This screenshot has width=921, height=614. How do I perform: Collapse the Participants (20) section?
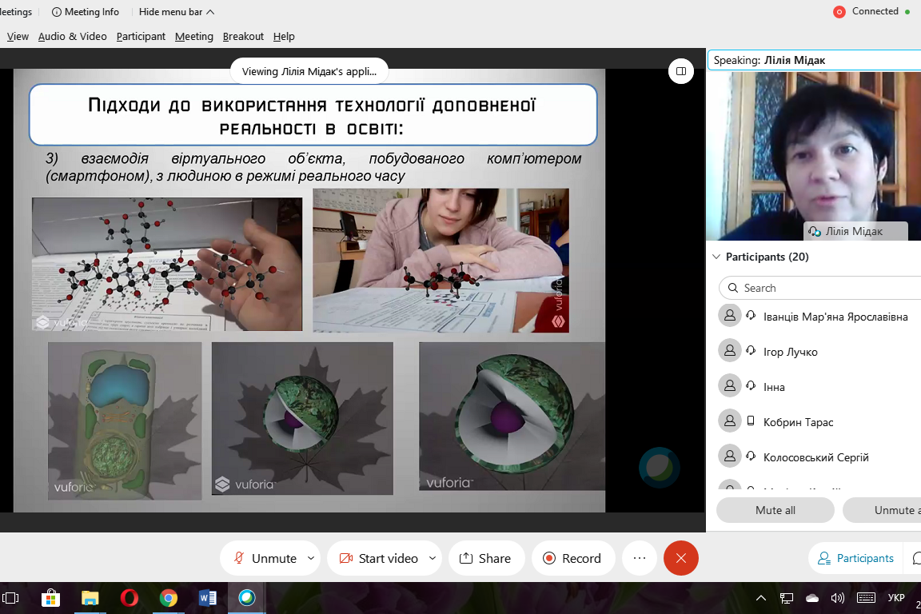click(716, 257)
